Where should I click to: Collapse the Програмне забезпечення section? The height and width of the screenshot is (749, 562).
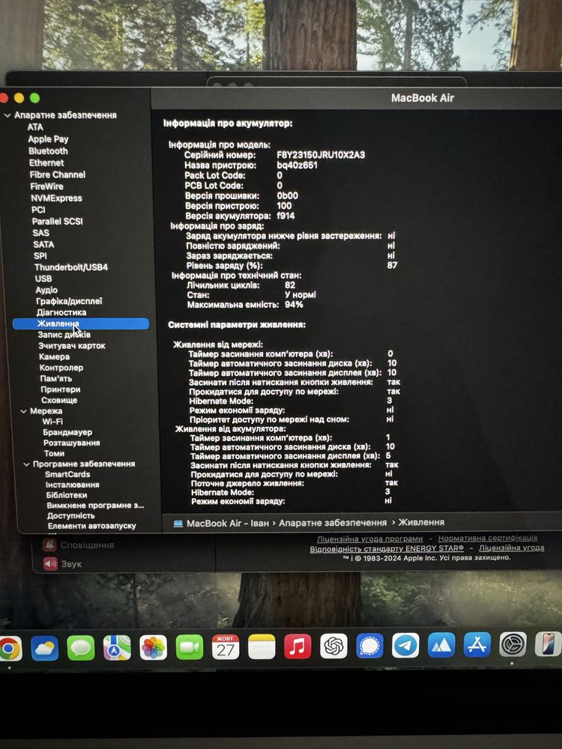(26, 464)
